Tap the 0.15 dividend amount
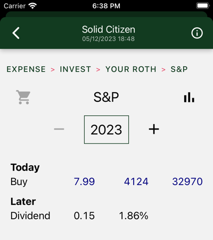The height and width of the screenshot is (240, 213). [x=84, y=215]
